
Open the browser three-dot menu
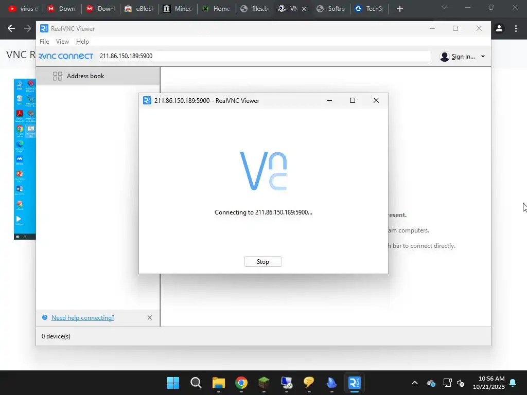516,29
